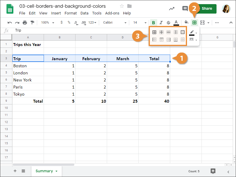Open the Summary tab dropdown arrow
236x177 pixels.
coord(56,171)
